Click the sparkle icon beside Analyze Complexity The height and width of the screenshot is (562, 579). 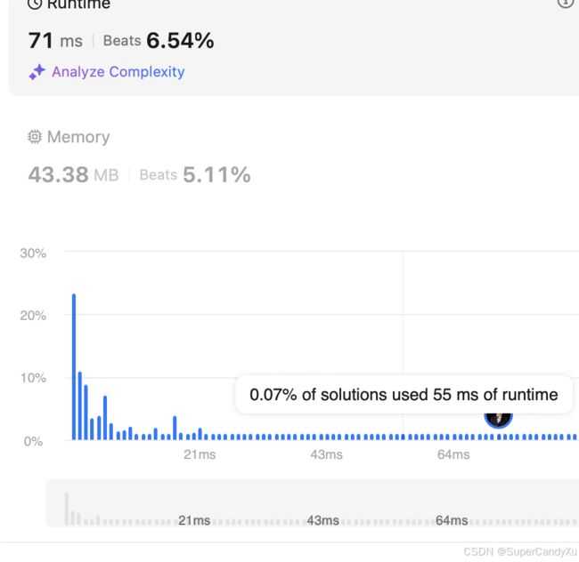point(37,72)
